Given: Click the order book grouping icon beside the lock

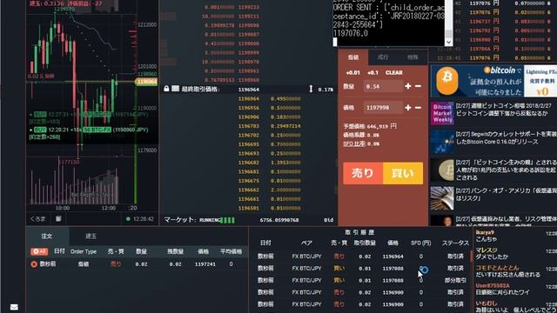Looking at the screenshot, I should (x=175, y=89).
